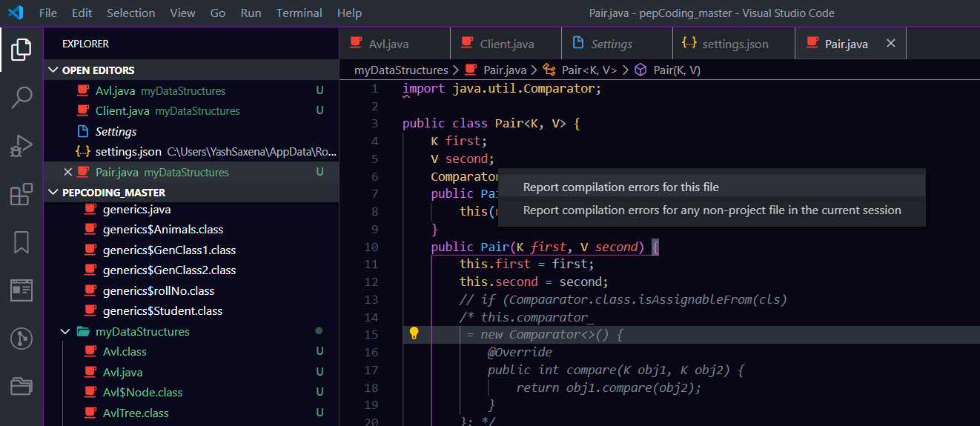Open the File menu
Viewport: 980px width, 426px height.
(x=47, y=13)
